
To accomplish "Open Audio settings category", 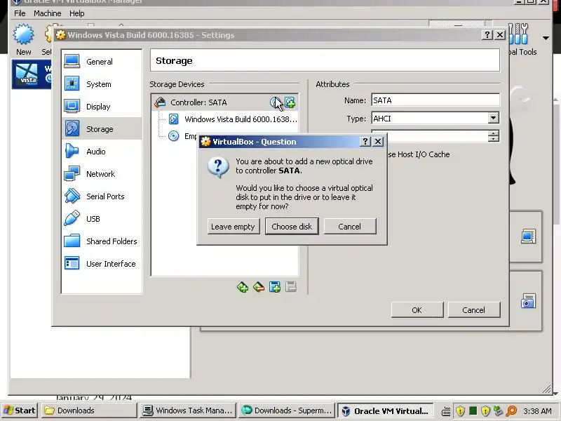I will coord(102,152).
